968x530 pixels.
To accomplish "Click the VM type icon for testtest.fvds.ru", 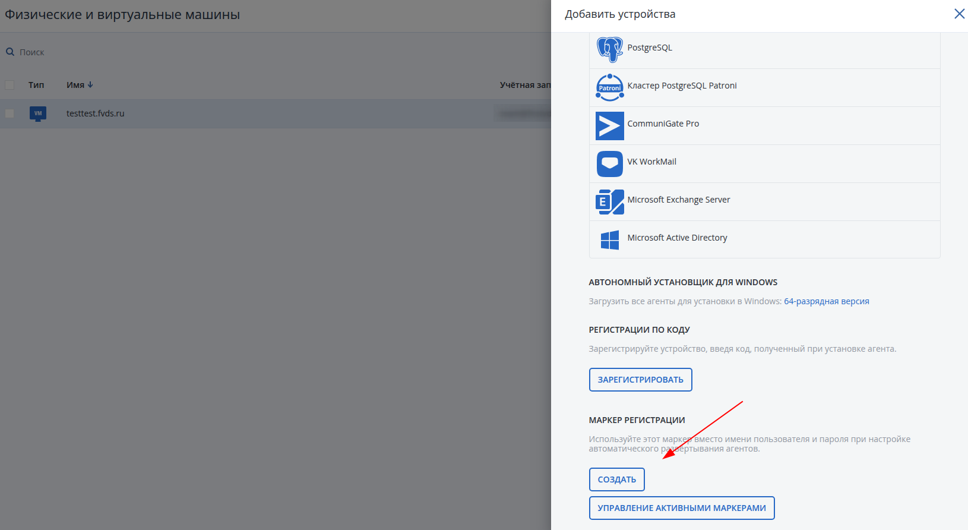I will [x=38, y=113].
